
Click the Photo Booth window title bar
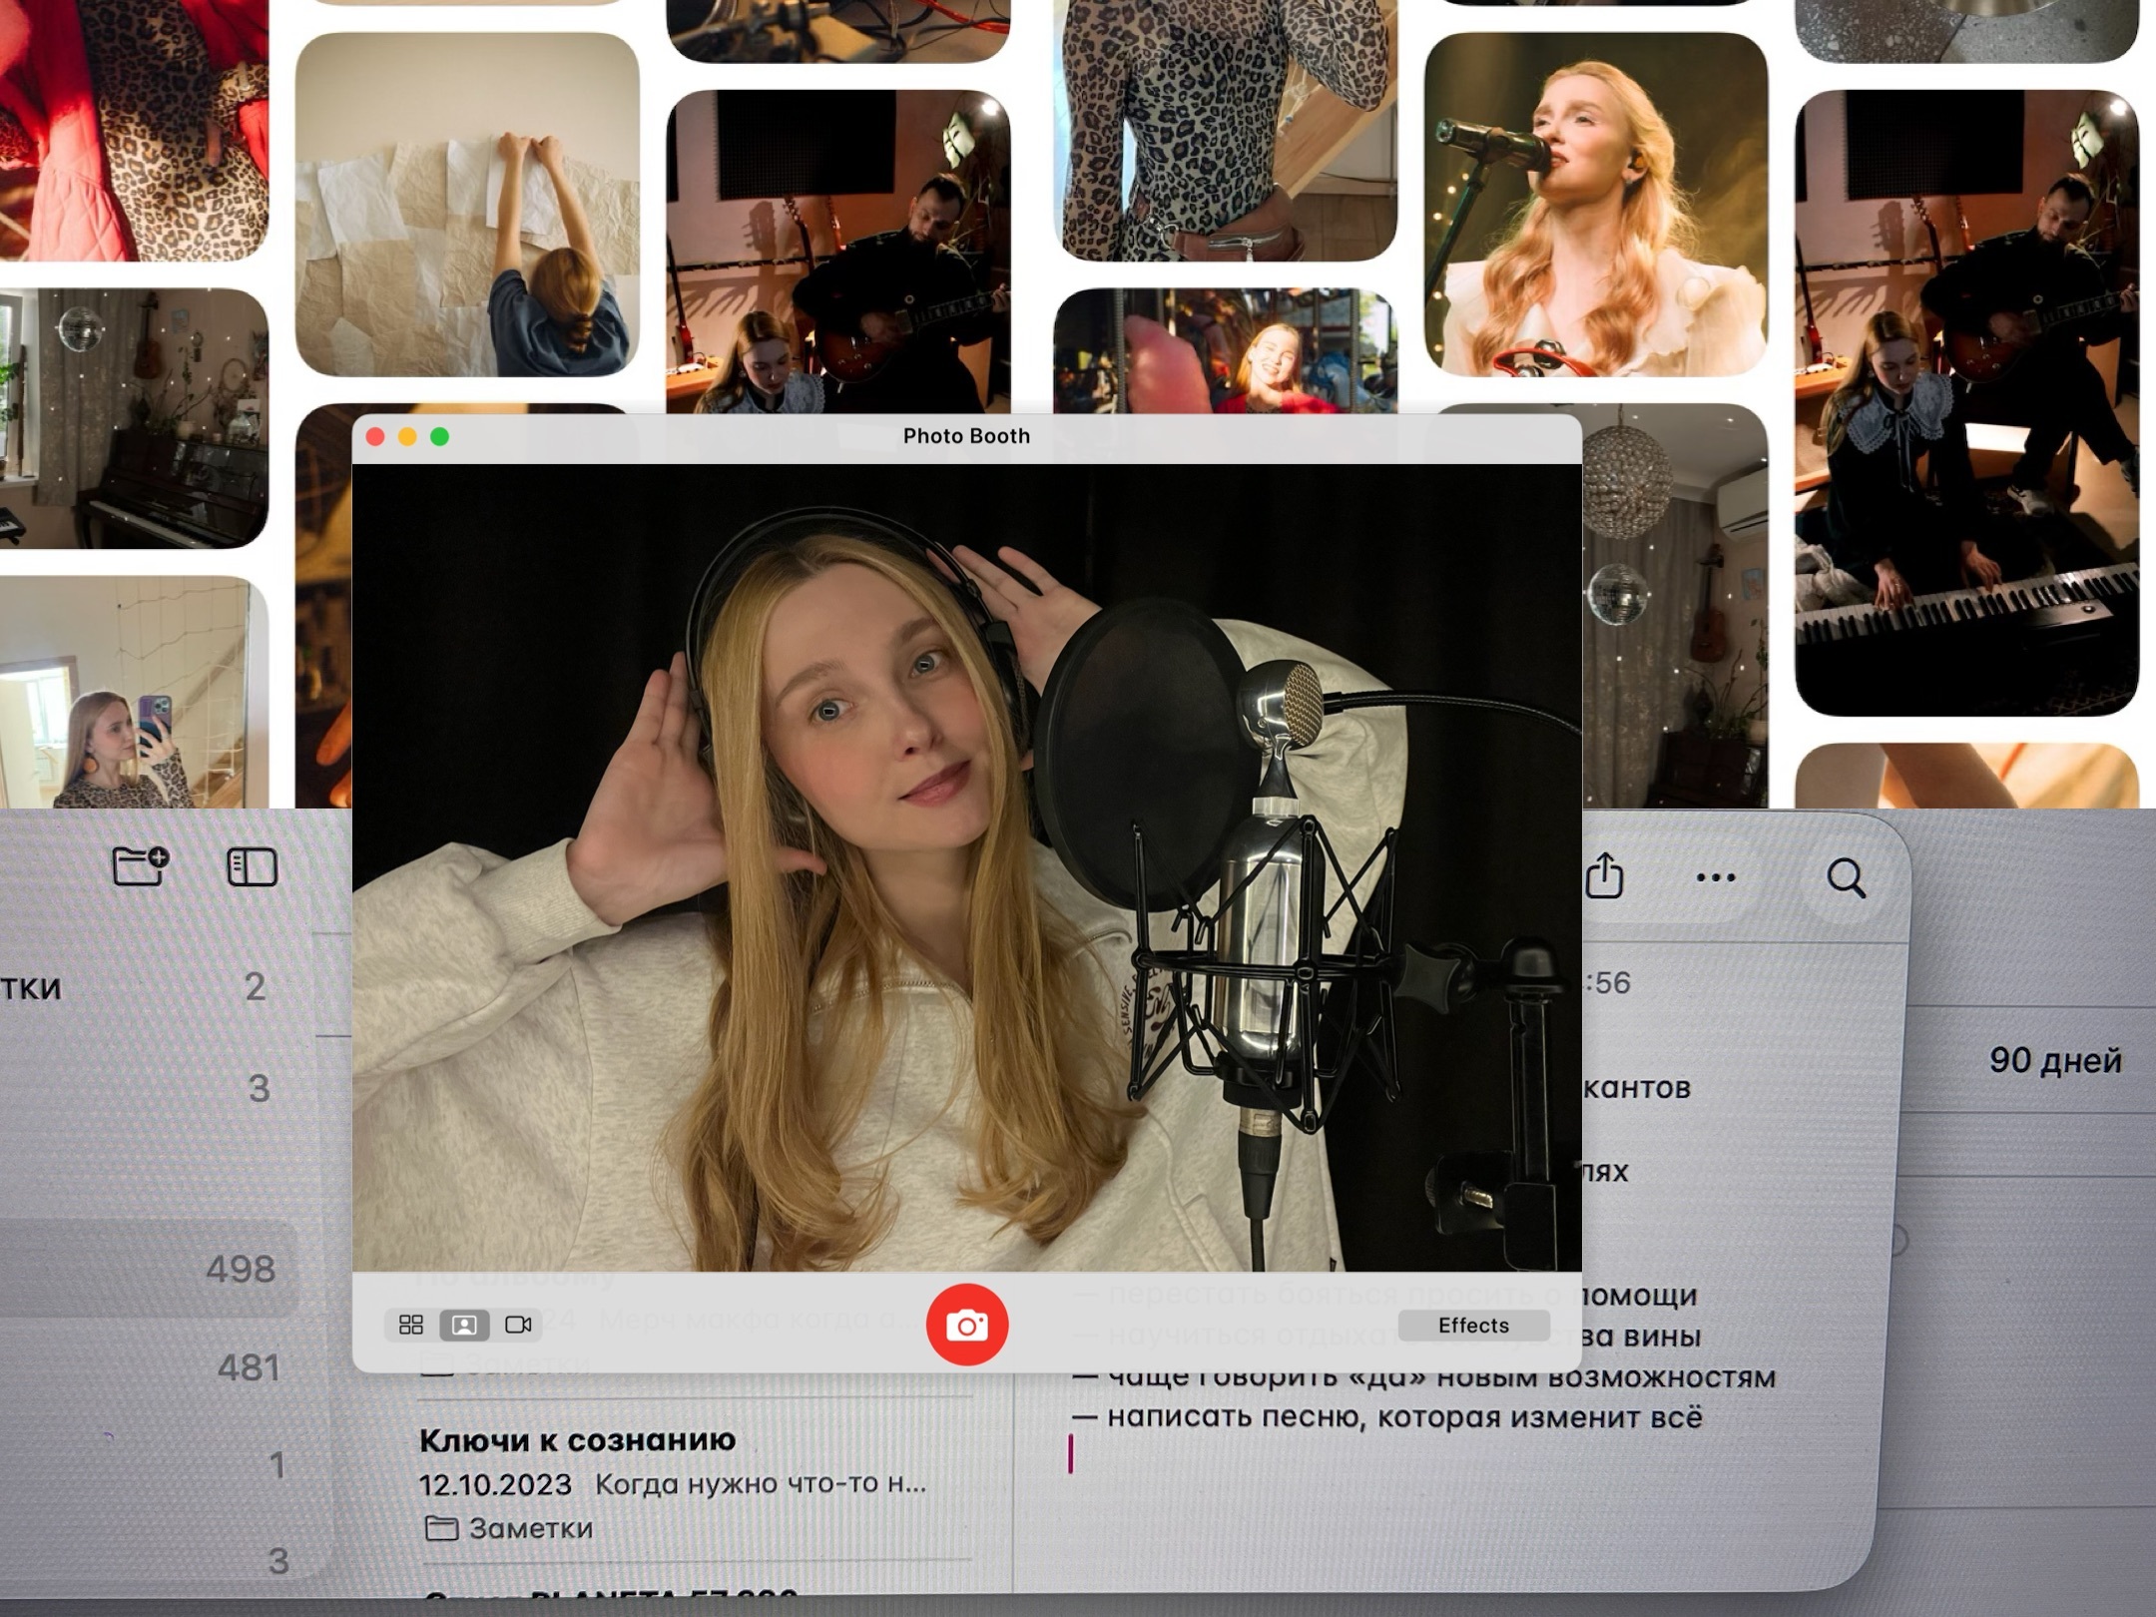click(966, 437)
